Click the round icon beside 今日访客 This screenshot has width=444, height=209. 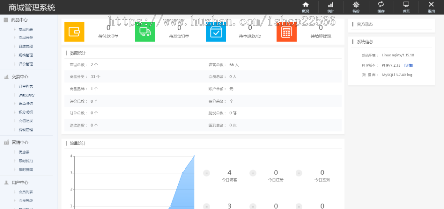pos(206,173)
